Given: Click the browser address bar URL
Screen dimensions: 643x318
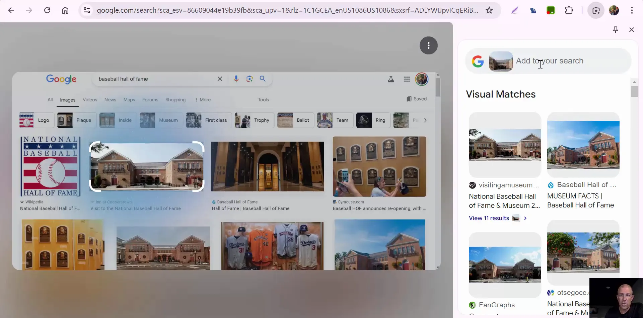Looking at the screenshot, I should 287,10.
